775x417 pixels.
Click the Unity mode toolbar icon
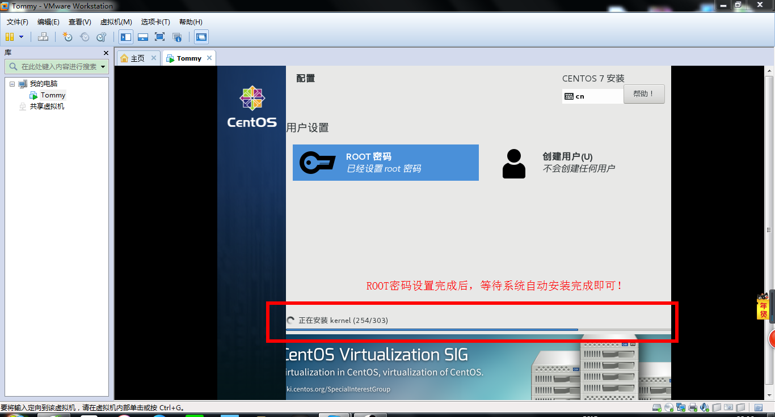(177, 37)
